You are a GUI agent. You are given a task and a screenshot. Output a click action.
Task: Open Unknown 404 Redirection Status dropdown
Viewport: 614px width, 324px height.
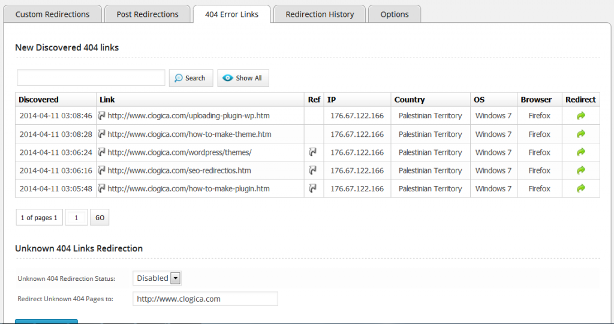[x=156, y=278]
